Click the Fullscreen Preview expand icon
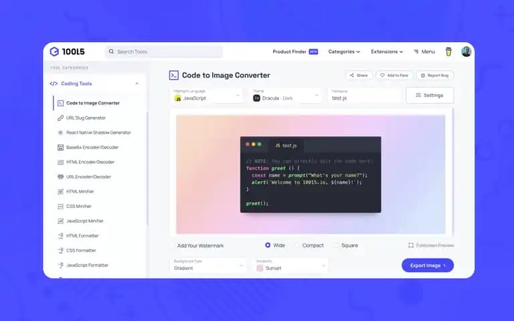Screen dimensions: 514x321 (411, 245)
